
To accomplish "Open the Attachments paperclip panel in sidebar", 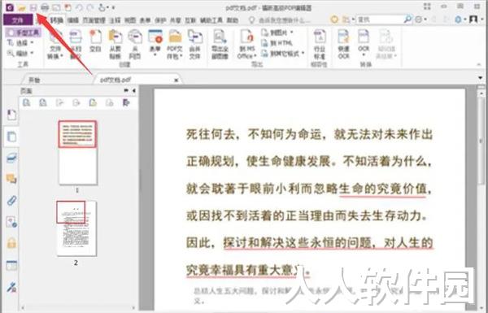I will (11, 201).
